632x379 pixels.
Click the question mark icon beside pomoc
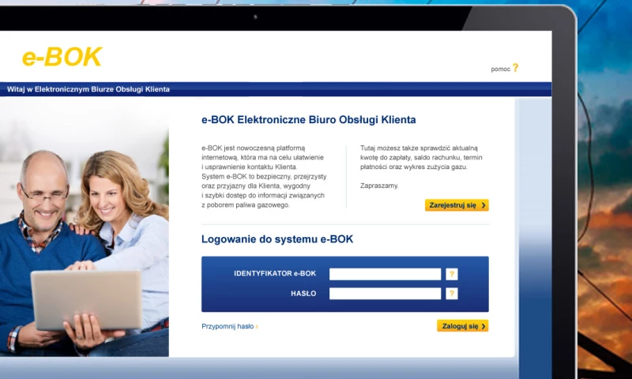pos(516,68)
